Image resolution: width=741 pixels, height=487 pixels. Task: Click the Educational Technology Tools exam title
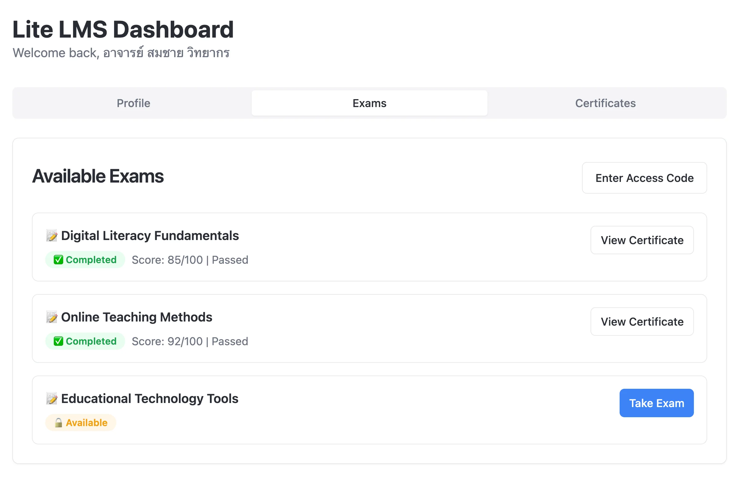pyautogui.click(x=150, y=399)
